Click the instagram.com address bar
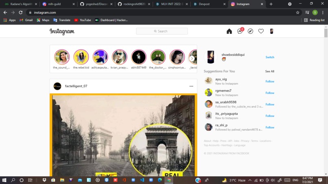This screenshot has width=328, height=184. (163, 13)
